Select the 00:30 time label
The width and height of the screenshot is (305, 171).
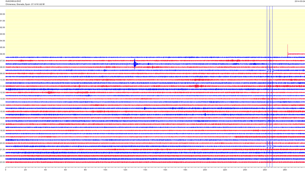click(3, 14)
